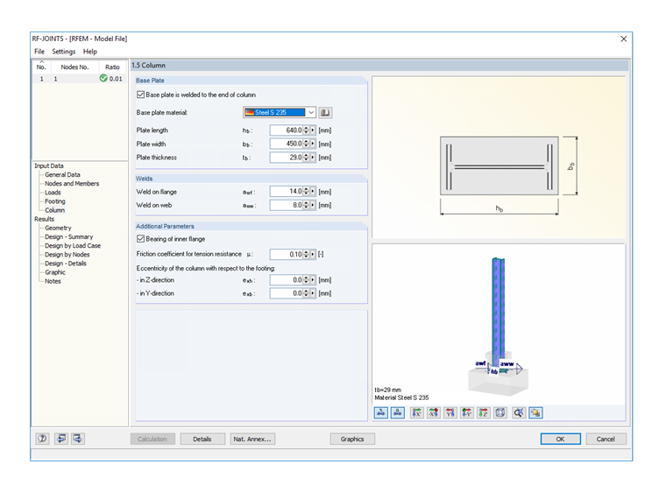Close the RF-JOINTS window
Image resolution: width=666 pixels, height=499 pixels.
(x=624, y=39)
